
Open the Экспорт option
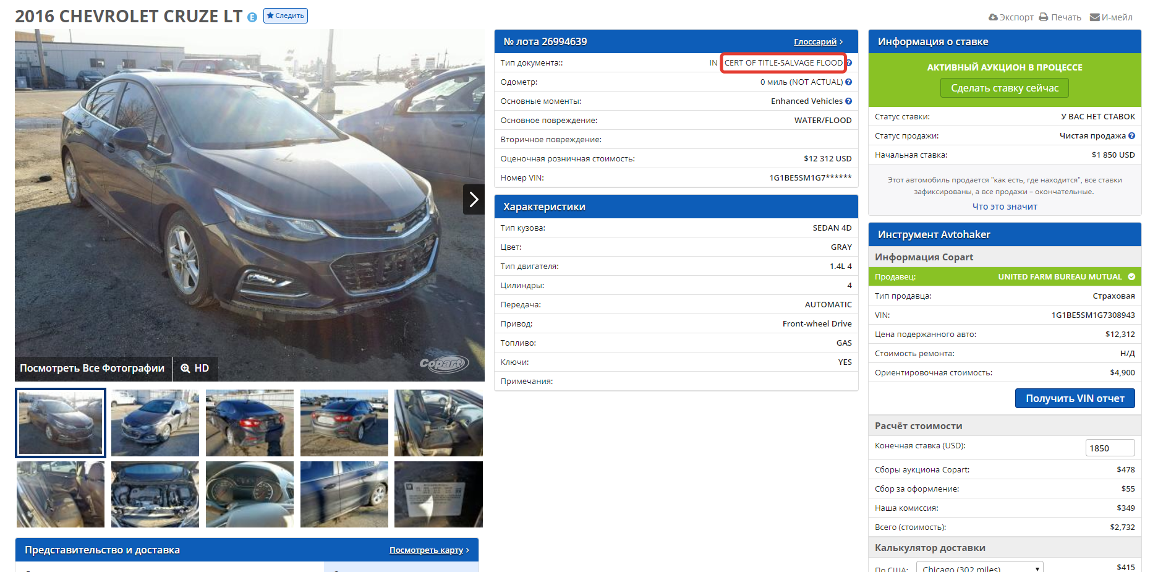coord(1011,17)
